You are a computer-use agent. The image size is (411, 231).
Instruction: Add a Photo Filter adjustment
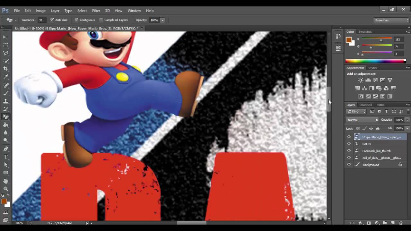click(x=379, y=88)
